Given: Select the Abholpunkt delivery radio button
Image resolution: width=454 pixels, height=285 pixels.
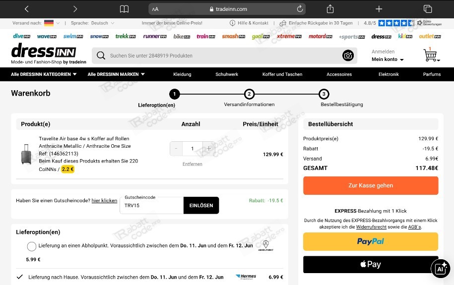Looking at the screenshot, I should 32,246.
